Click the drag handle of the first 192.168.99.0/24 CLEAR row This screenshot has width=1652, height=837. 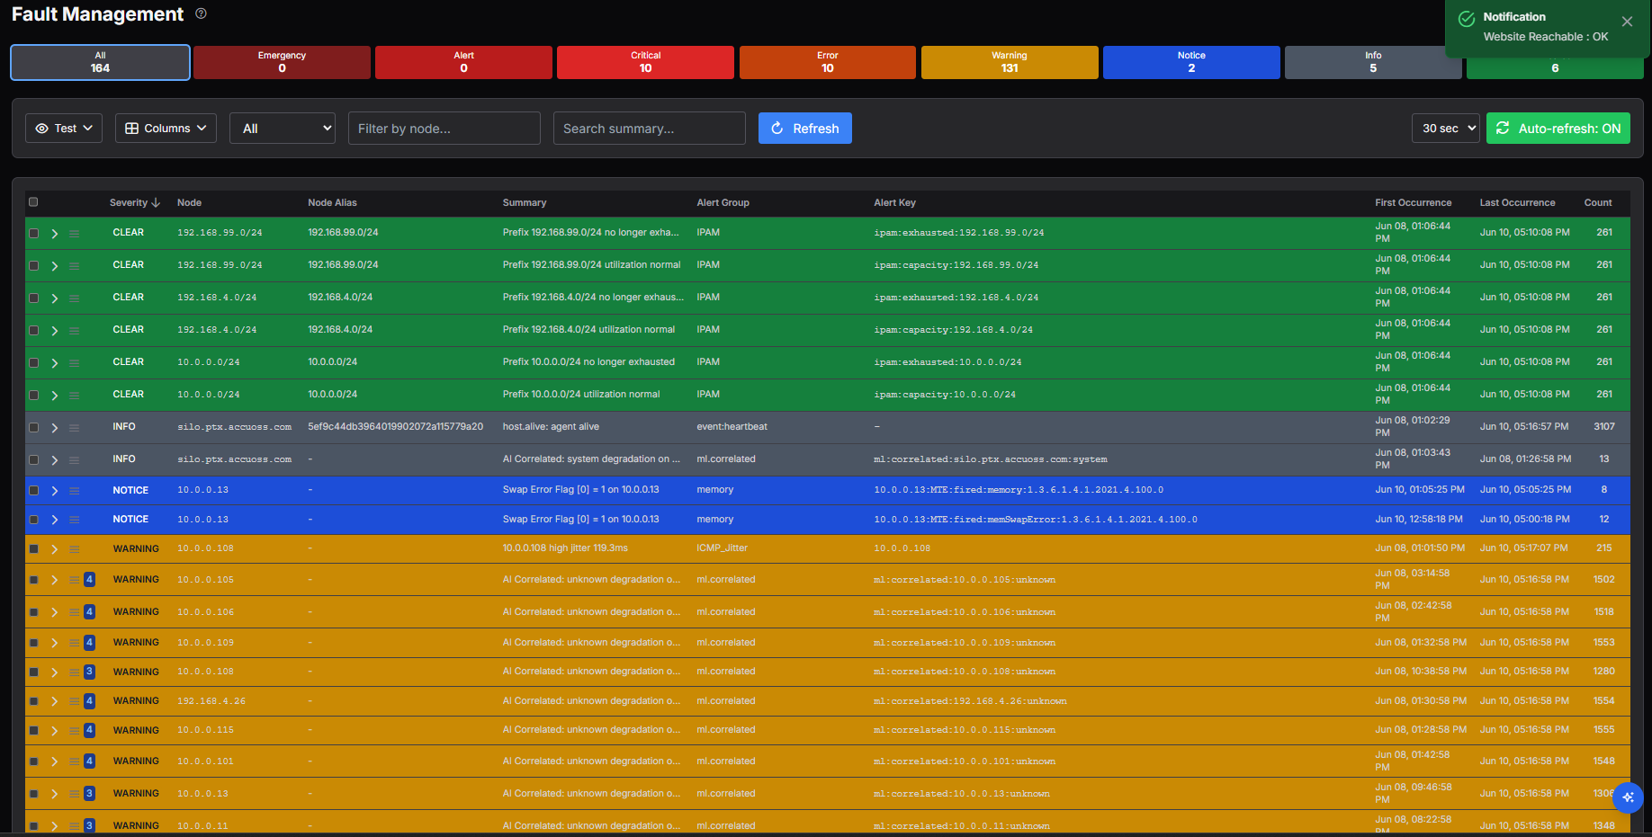click(75, 234)
